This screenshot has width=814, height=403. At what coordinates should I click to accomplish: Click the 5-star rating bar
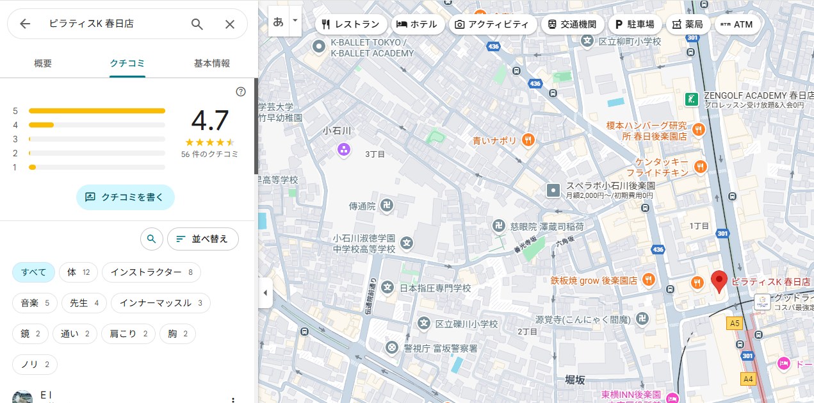pos(97,111)
